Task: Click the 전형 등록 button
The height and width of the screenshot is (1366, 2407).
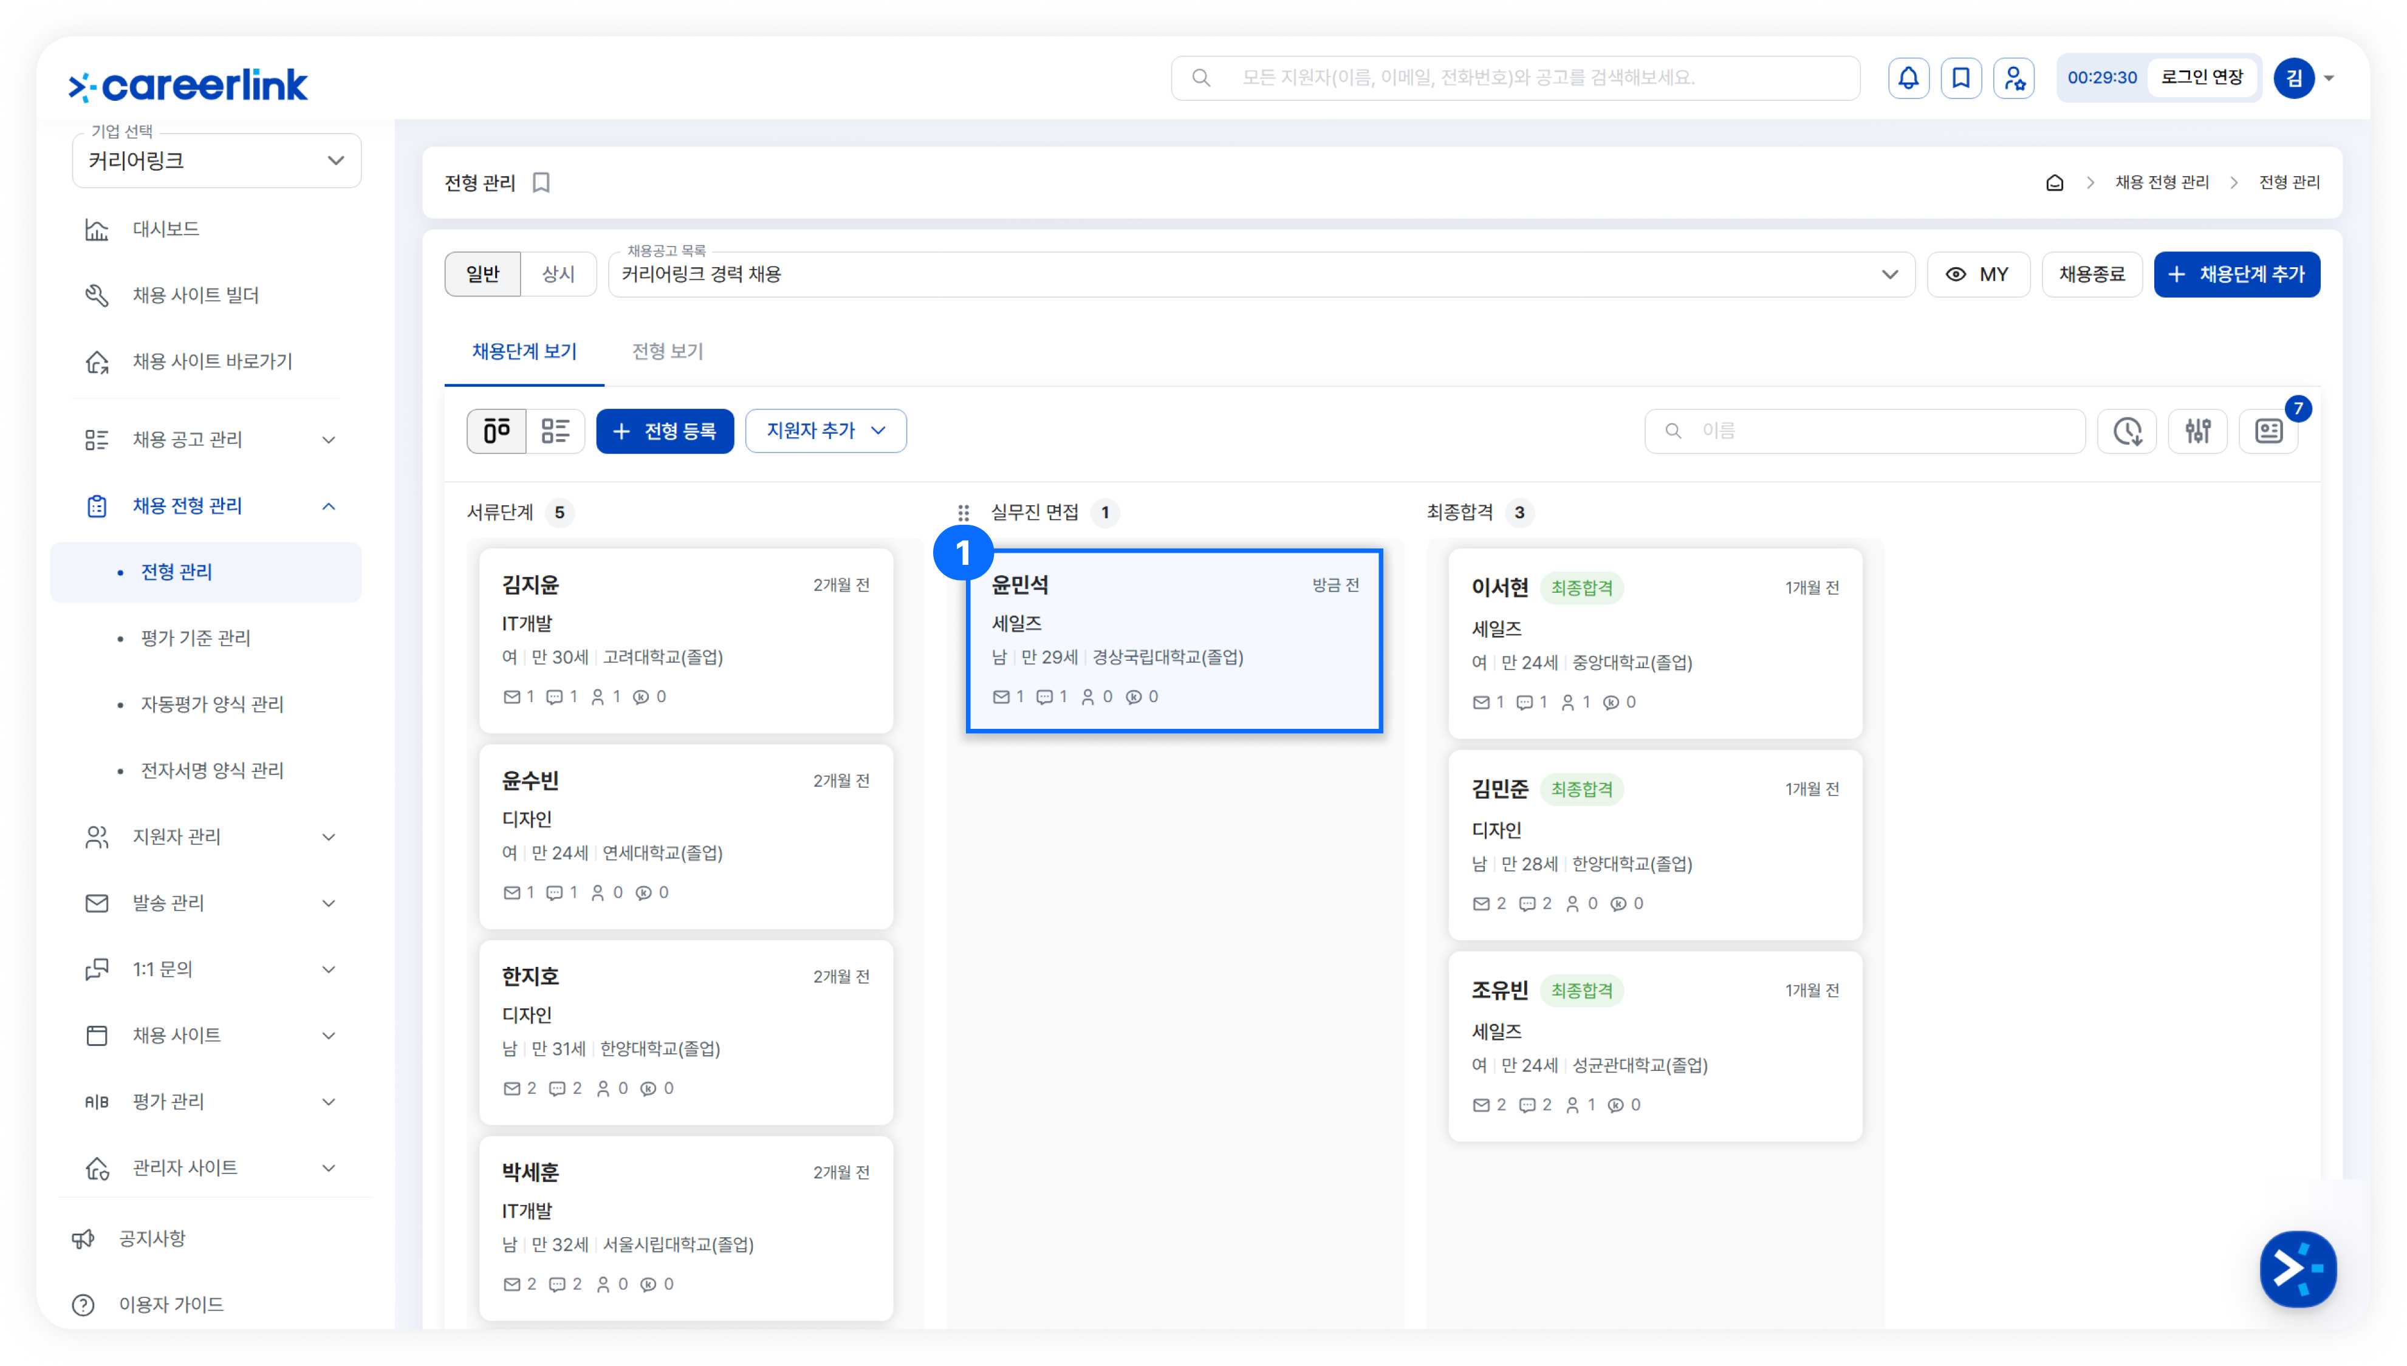Action: pos(665,431)
